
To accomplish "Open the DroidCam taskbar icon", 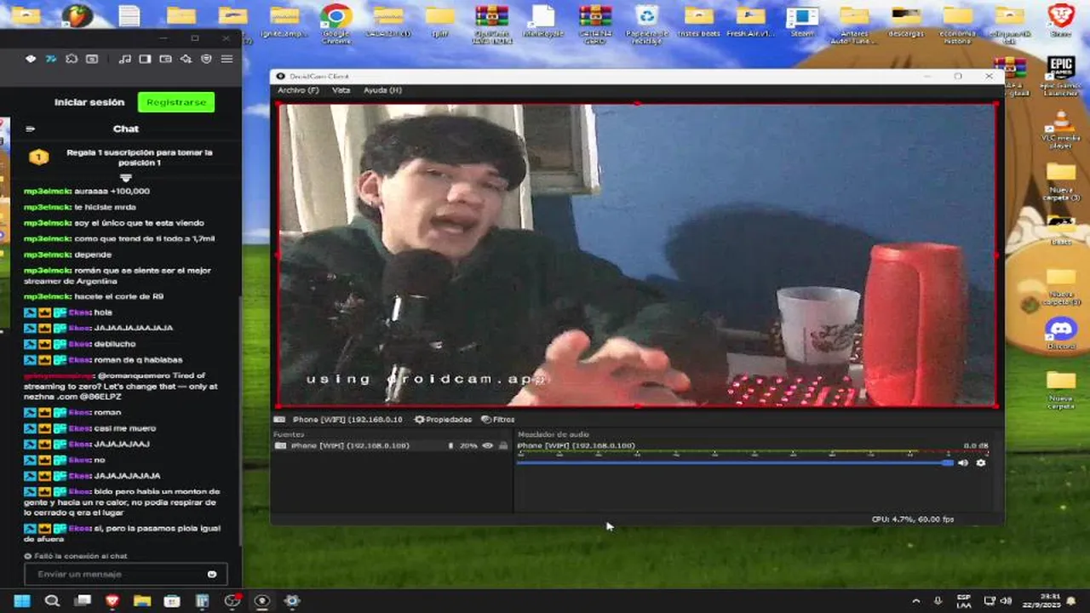I will [261, 601].
